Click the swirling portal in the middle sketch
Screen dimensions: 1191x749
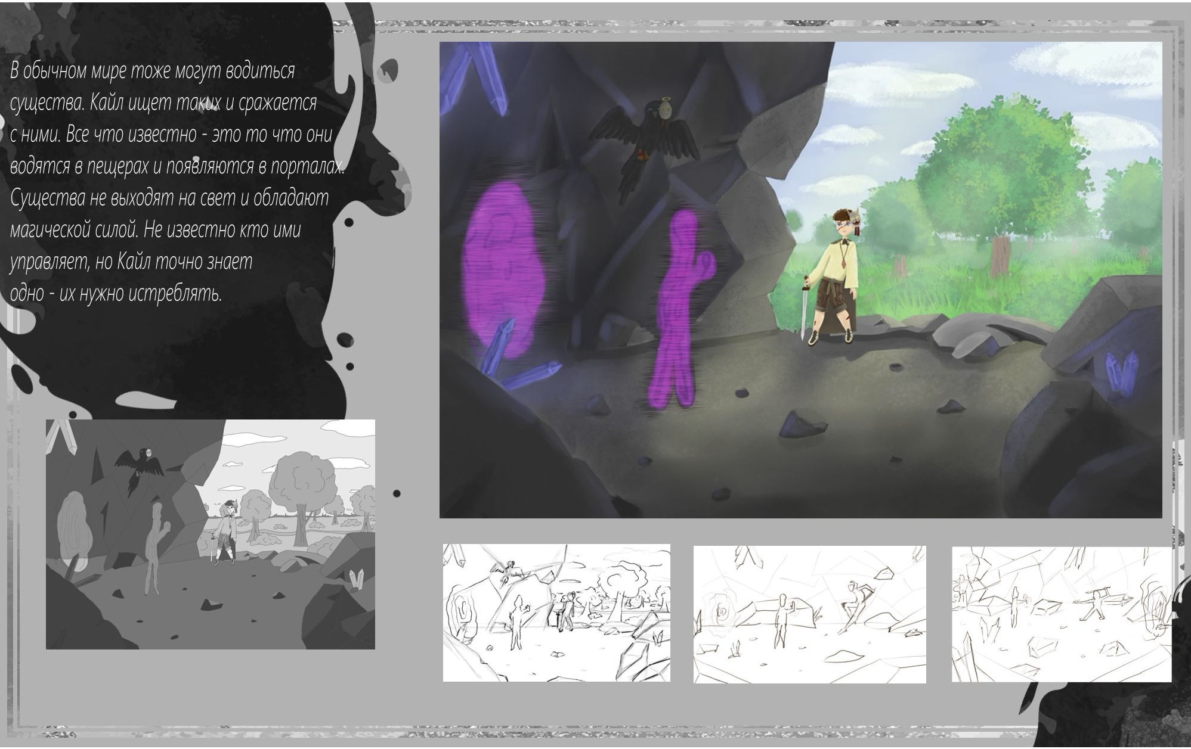[x=722, y=611]
